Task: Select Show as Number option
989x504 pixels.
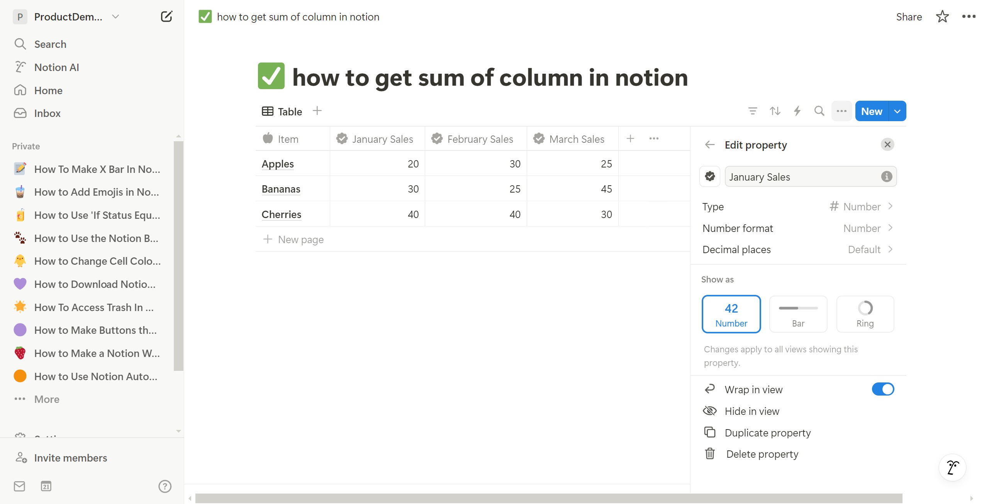Action: pos(731,314)
